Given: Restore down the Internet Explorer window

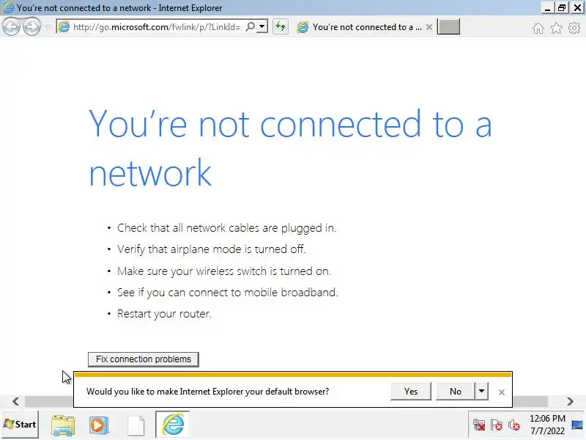Looking at the screenshot, I should (562, 7).
